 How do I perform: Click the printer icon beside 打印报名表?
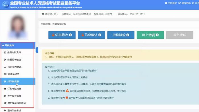click(5, 81)
